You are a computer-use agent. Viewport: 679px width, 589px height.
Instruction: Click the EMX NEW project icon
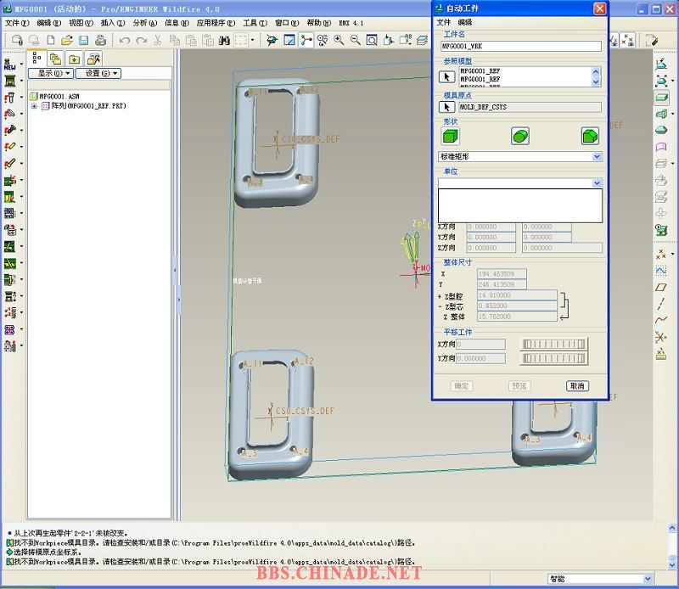tap(9, 65)
